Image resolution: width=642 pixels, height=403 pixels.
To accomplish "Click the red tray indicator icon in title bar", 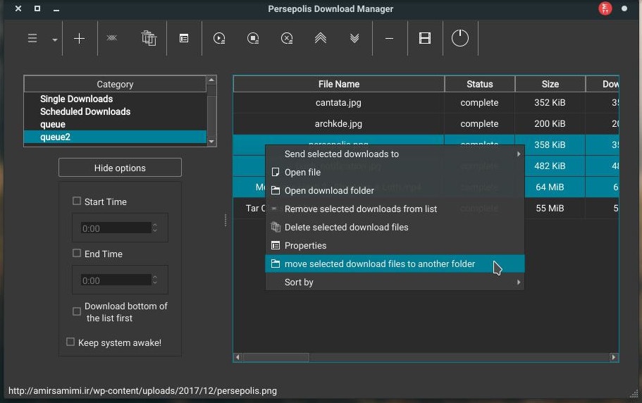I will point(605,8).
